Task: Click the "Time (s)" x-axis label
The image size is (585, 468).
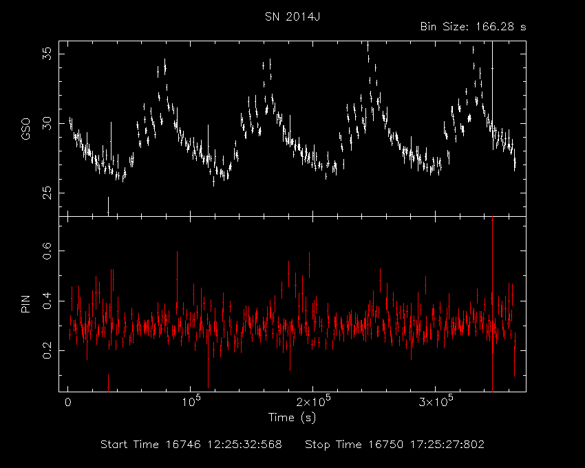Action: click(292, 417)
